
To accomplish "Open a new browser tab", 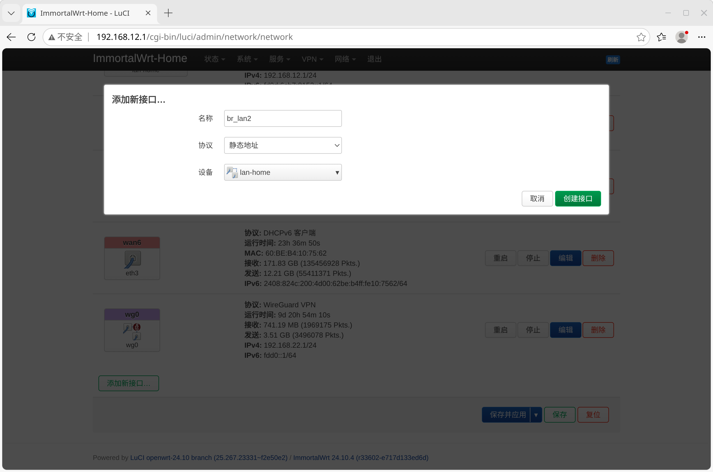I will point(168,13).
